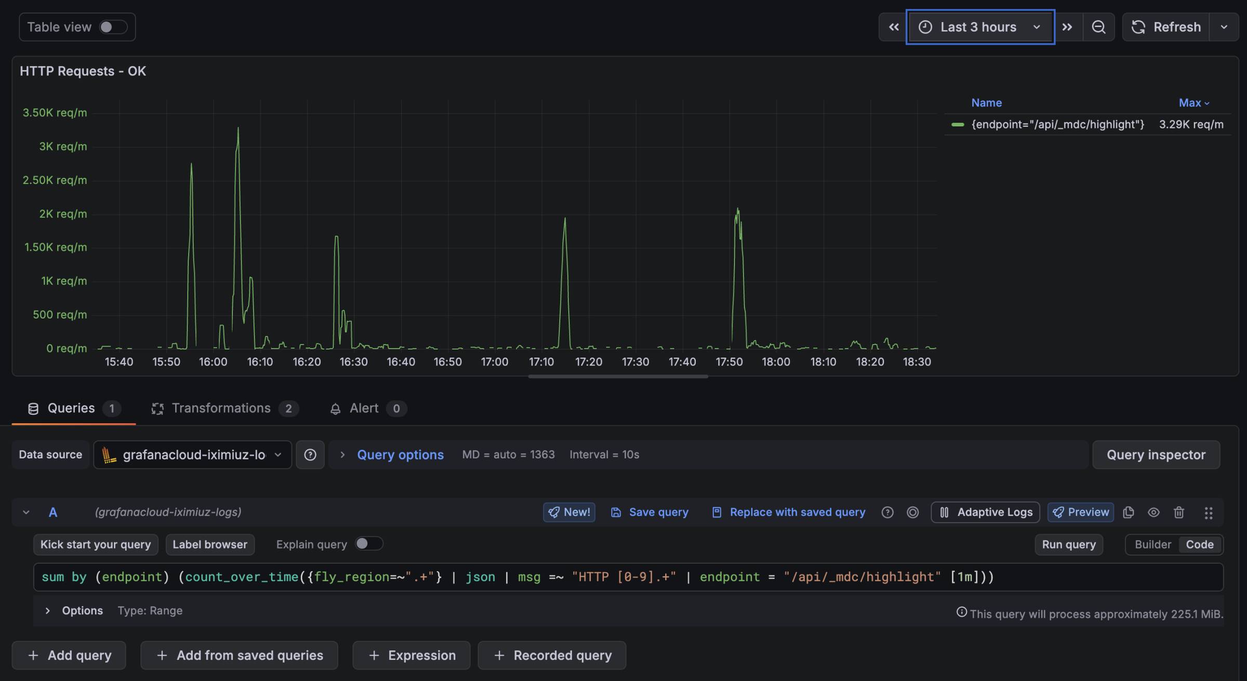Click green series color swatch in legend
The width and height of the screenshot is (1247, 681).
(x=958, y=125)
